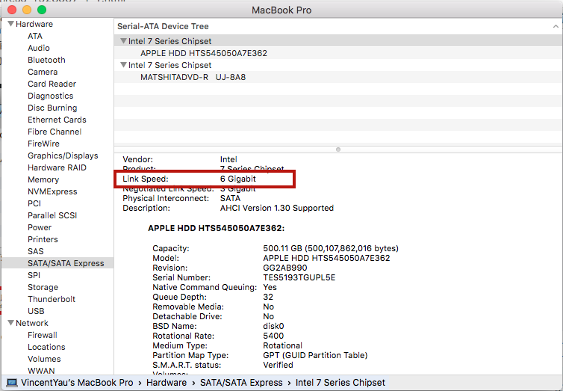Screen dimensions: 563x391
Task: Select WWAN under Network
Action: point(41,371)
